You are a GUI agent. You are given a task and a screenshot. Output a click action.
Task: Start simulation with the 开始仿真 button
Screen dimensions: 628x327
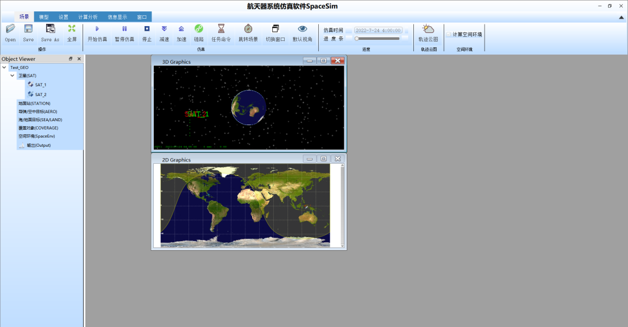97,29
